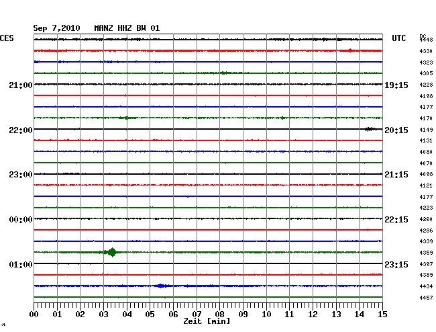Click the '00' minute tick label
The height and width of the screenshot is (332, 436).
tap(34, 315)
